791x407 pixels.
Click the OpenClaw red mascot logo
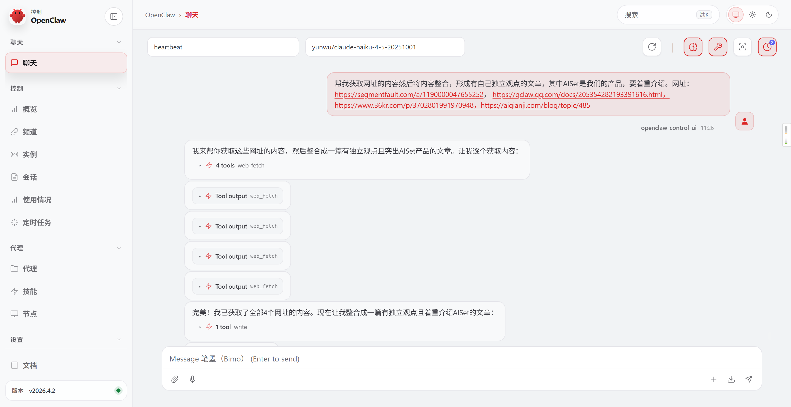point(17,16)
